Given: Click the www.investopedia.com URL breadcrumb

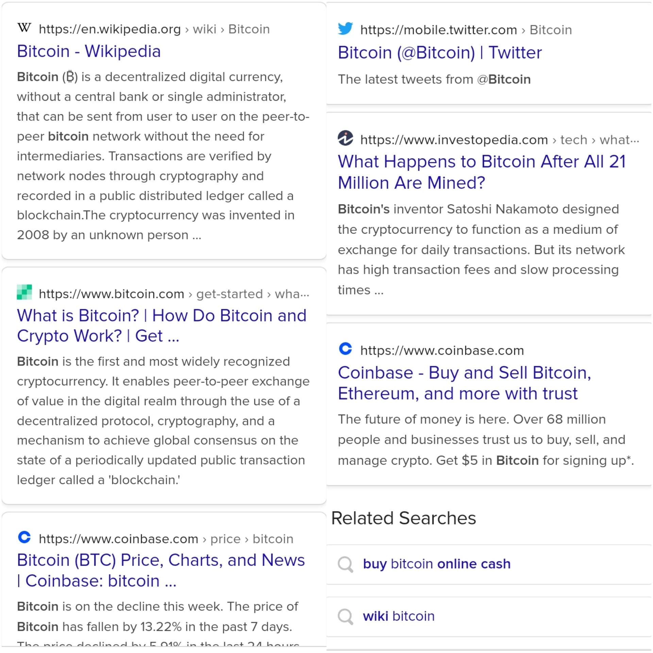Looking at the screenshot, I should pyautogui.click(x=500, y=140).
